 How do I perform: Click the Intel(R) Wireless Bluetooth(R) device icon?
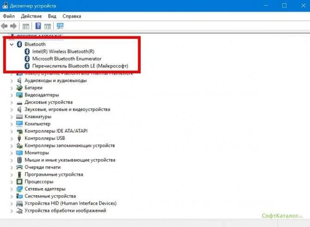click(27, 52)
